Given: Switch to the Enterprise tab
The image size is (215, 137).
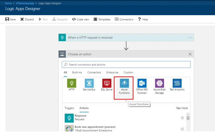Looking at the screenshot, I should pyautogui.click(x=112, y=72).
